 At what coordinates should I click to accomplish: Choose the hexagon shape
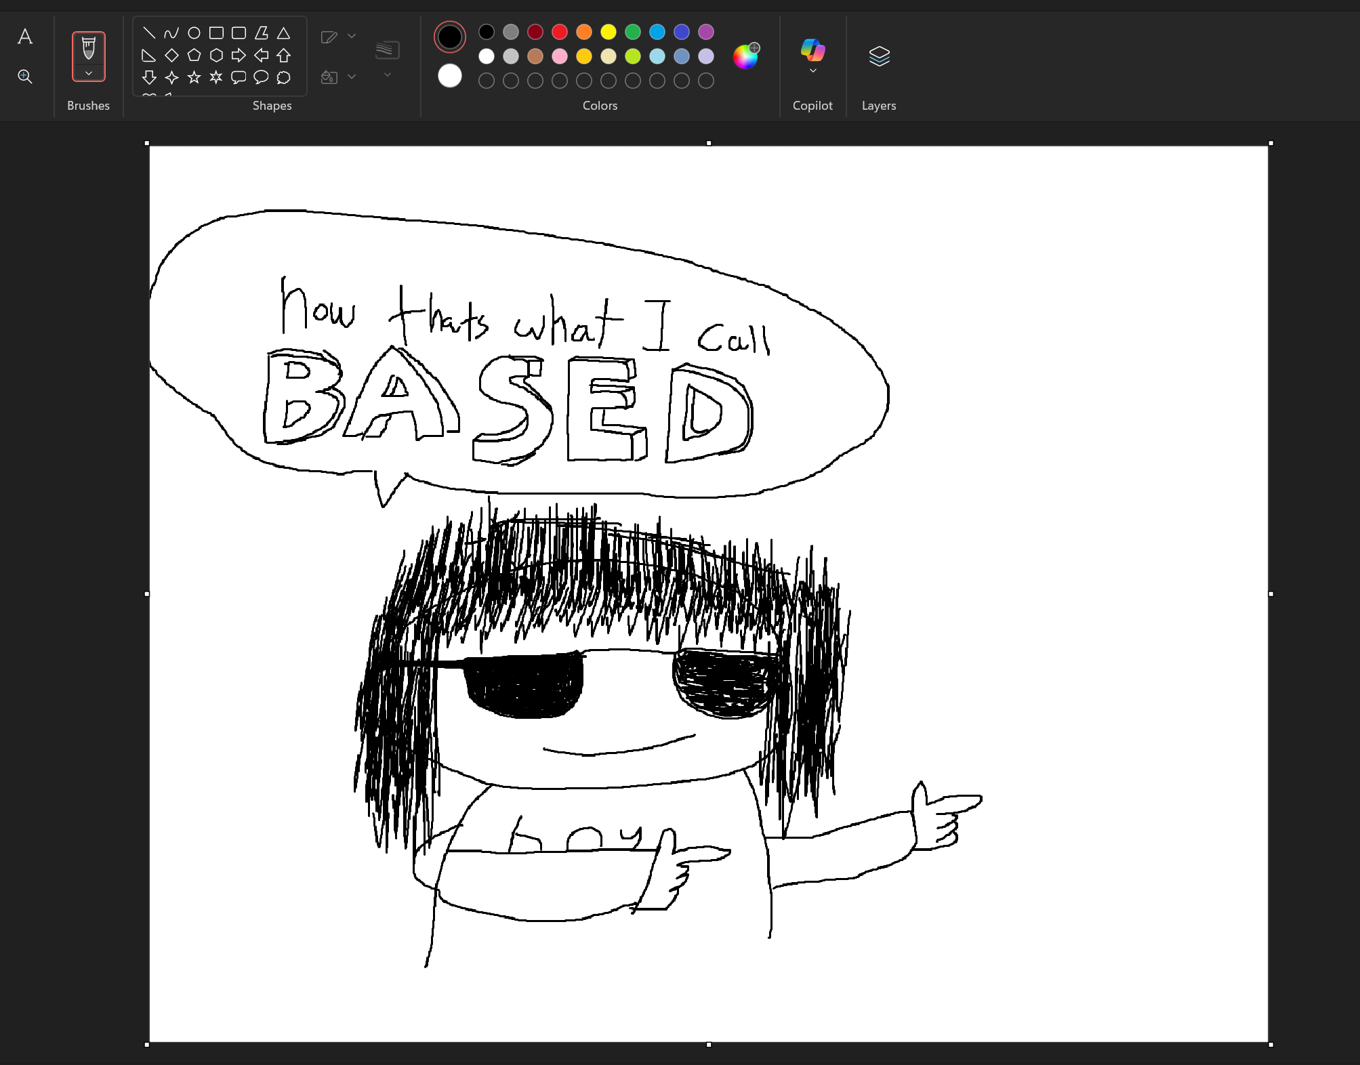[216, 55]
